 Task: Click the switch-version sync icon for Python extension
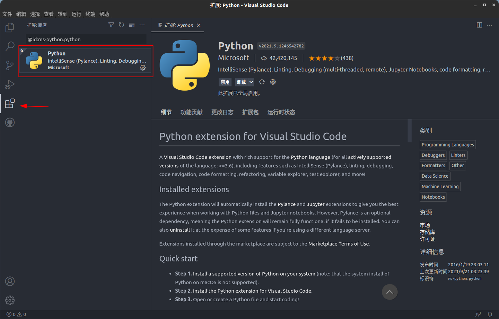point(262,82)
